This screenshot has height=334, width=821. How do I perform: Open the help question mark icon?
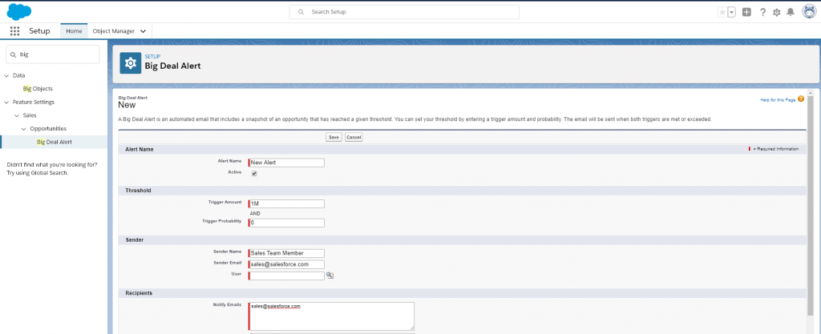click(x=763, y=12)
